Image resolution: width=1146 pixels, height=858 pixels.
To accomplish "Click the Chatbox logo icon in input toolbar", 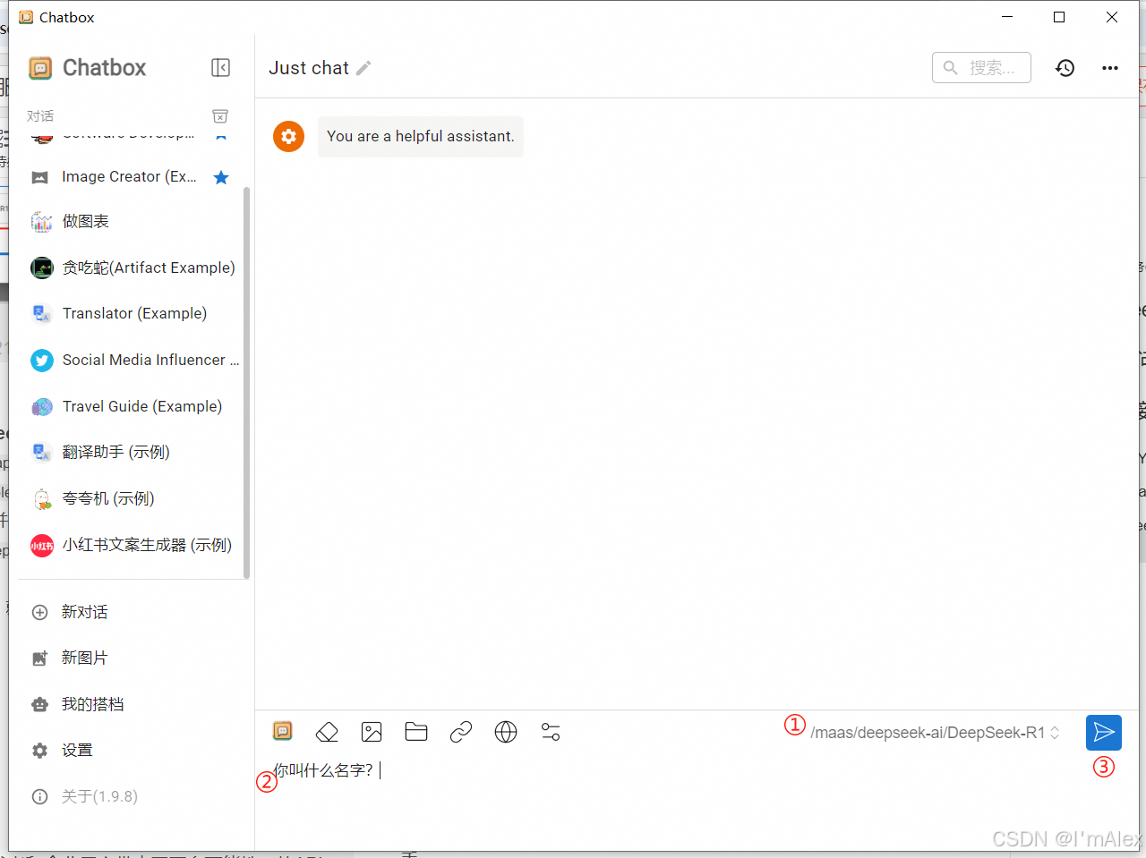I will [283, 732].
